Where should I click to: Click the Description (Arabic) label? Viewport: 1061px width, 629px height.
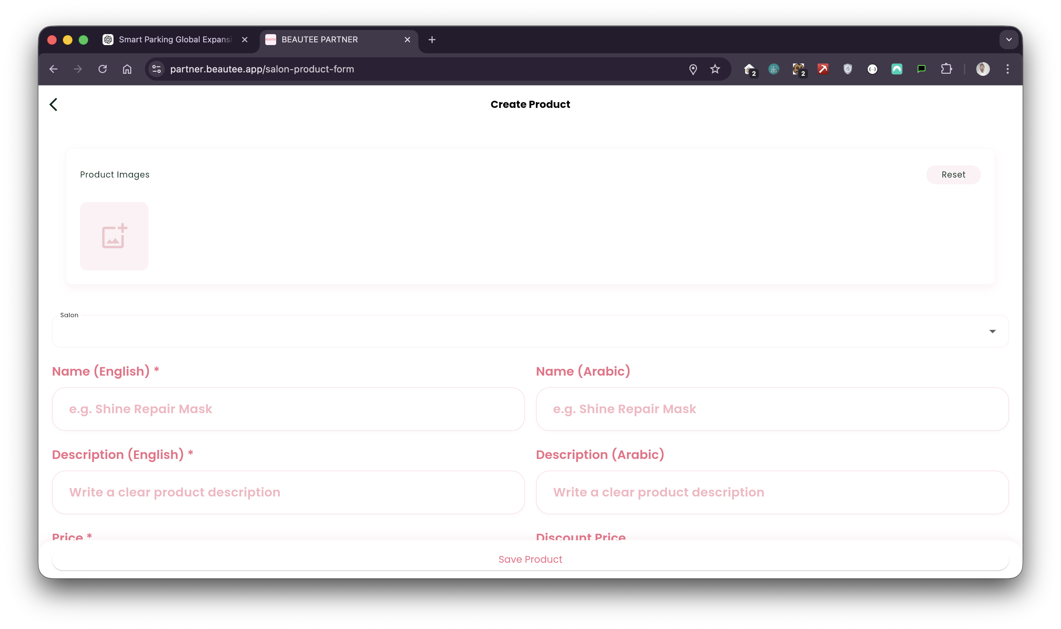[600, 455]
